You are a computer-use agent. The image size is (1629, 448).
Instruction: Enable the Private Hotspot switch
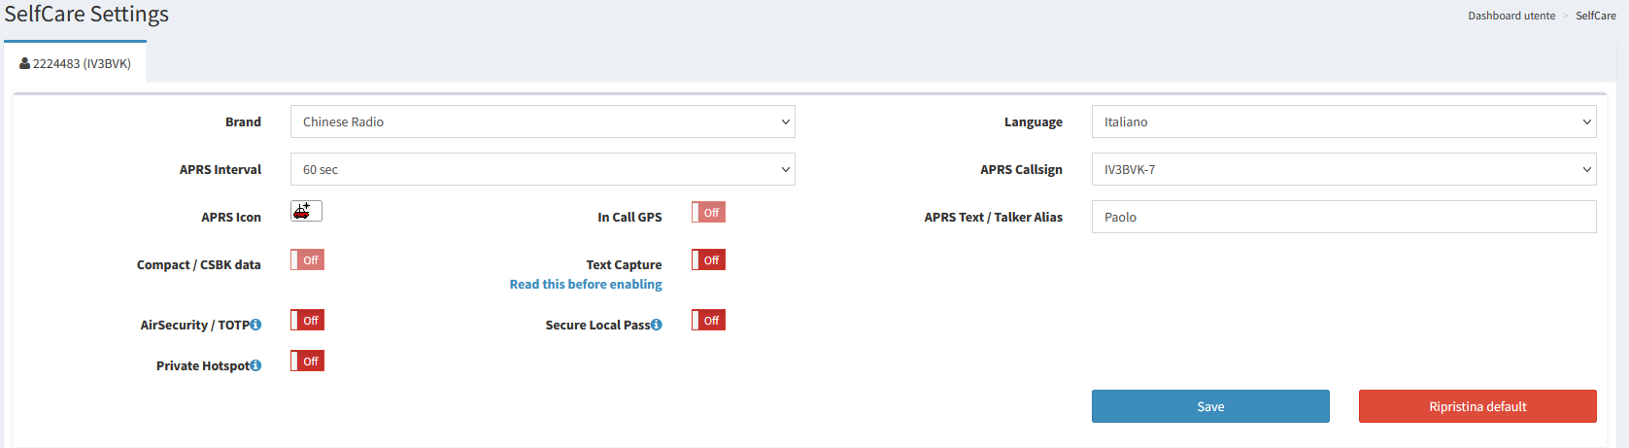[307, 361]
